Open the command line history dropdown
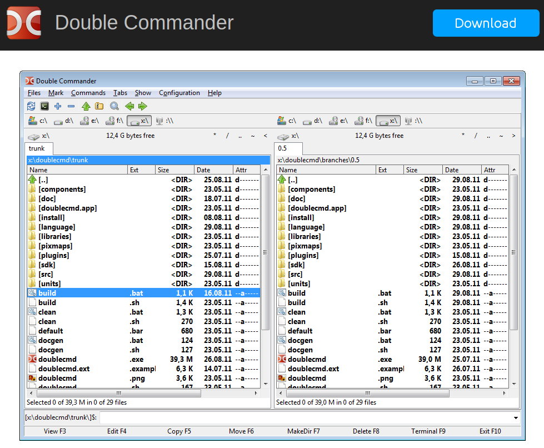The image size is (544, 448). [x=516, y=418]
